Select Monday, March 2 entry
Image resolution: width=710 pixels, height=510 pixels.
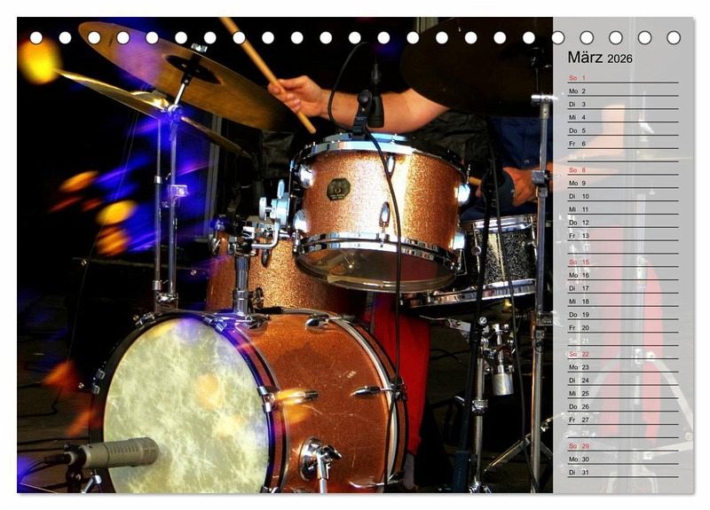(x=621, y=91)
